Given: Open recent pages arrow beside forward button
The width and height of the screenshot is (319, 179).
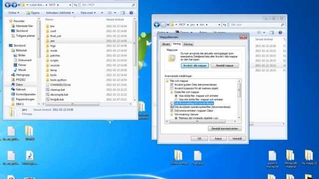Looking at the screenshot, I should click(x=19, y=5).
